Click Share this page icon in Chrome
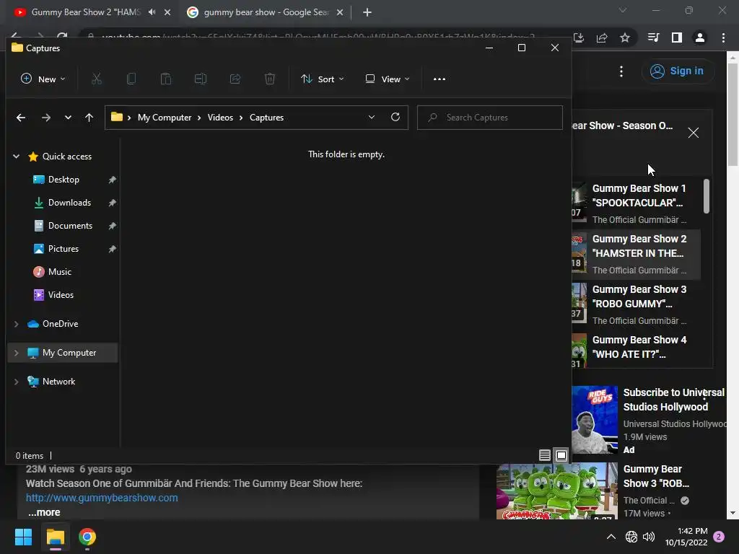 [602, 38]
